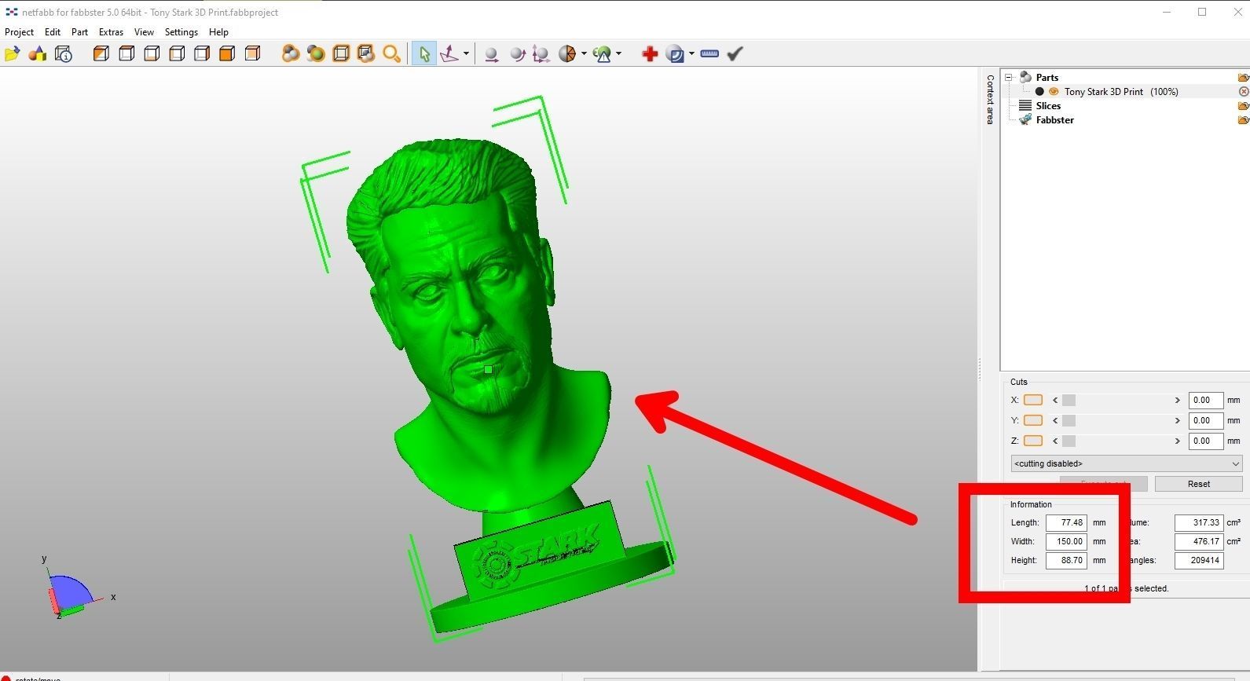Click Y cut slider left arrow

pyautogui.click(x=1055, y=421)
